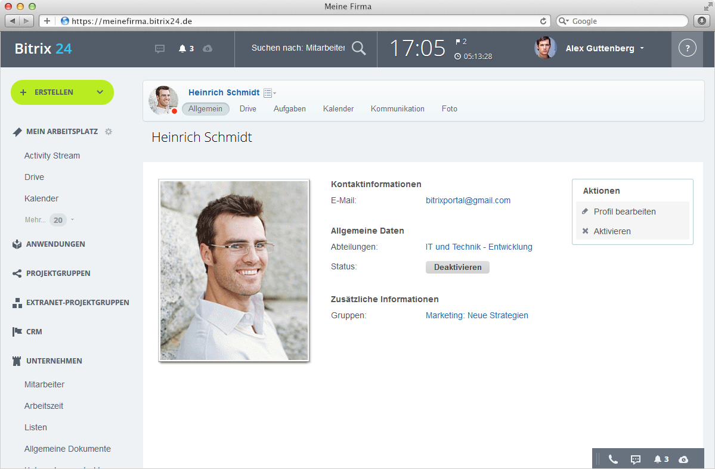Click Profil bearbeiten action
This screenshot has height=469, width=715.
(624, 212)
